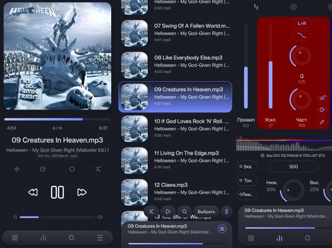Open equalizer icon in left bottom bar

click(x=43, y=238)
